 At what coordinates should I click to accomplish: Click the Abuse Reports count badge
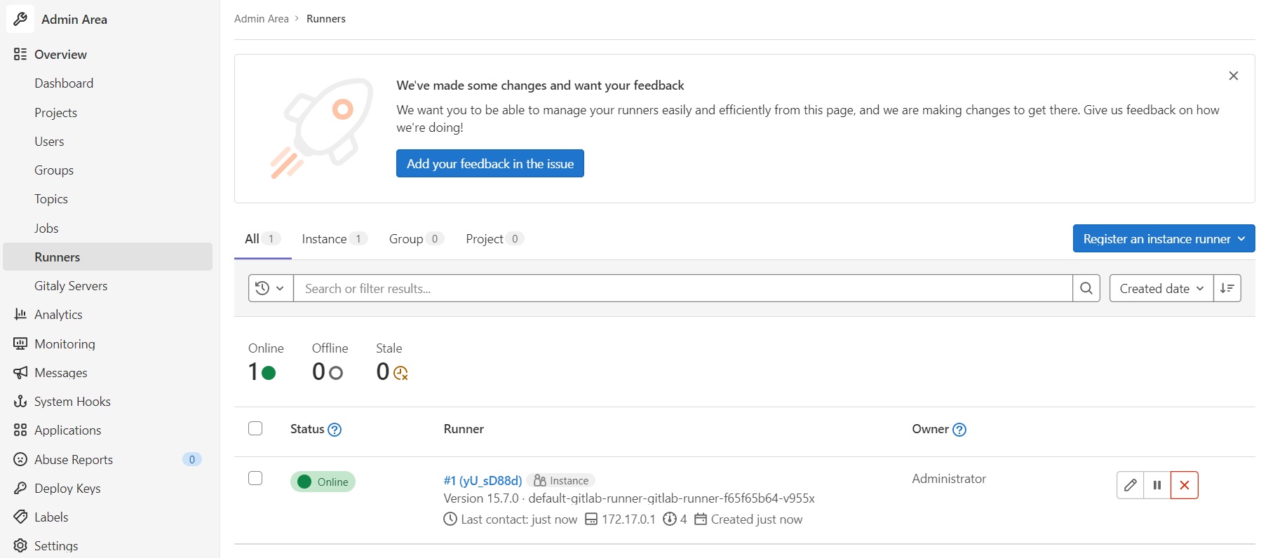pyautogui.click(x=191, y=459)
